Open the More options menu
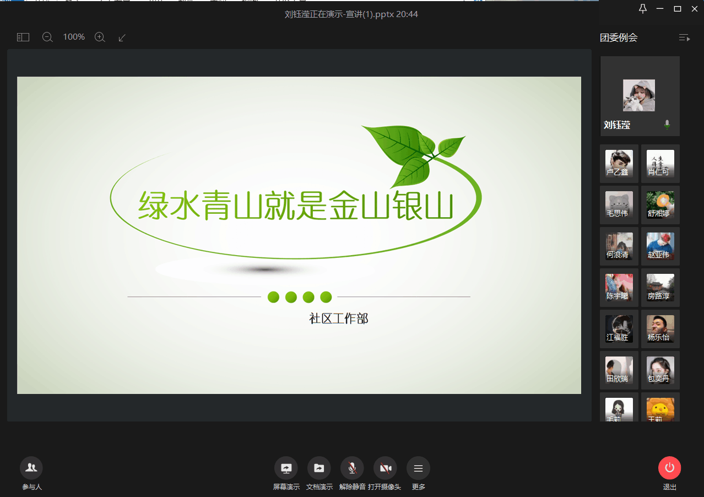 [418, 468]
